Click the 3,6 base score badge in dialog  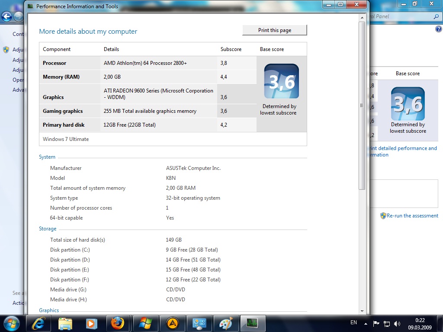[x=281, y=81]
